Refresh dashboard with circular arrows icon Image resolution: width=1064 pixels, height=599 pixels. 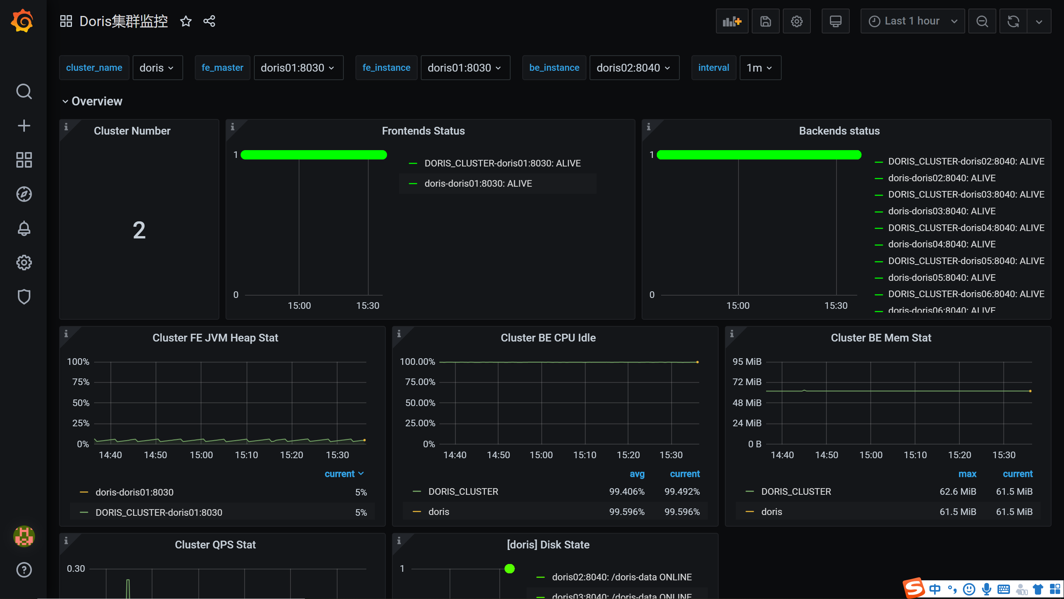(1013, 21)
